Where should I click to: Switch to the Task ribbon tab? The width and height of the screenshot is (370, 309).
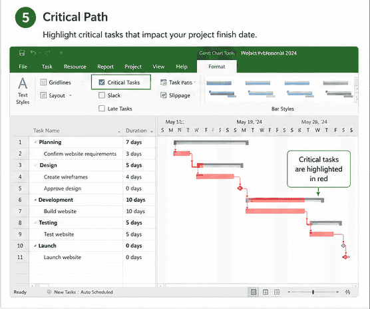[47, 67]
